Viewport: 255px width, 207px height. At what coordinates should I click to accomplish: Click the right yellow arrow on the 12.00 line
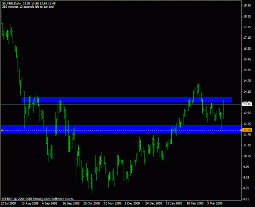point(241,130)
